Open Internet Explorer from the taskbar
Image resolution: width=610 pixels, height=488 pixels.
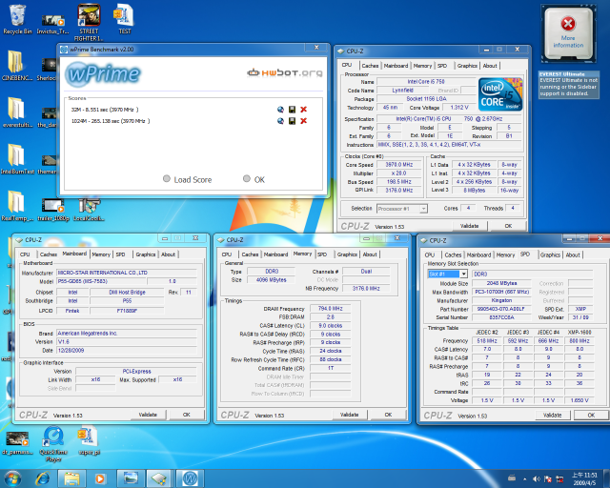[x=42, y=478]
